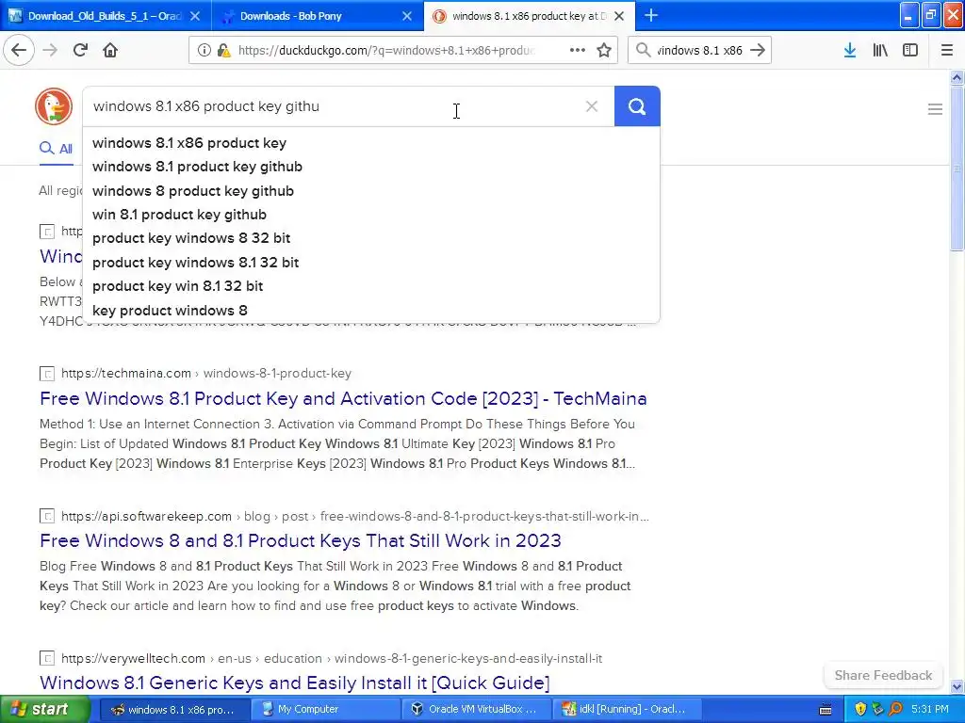The image size is (965, 723).
Task: Open the Library bookmarks icon
Action: click(880, 50)
